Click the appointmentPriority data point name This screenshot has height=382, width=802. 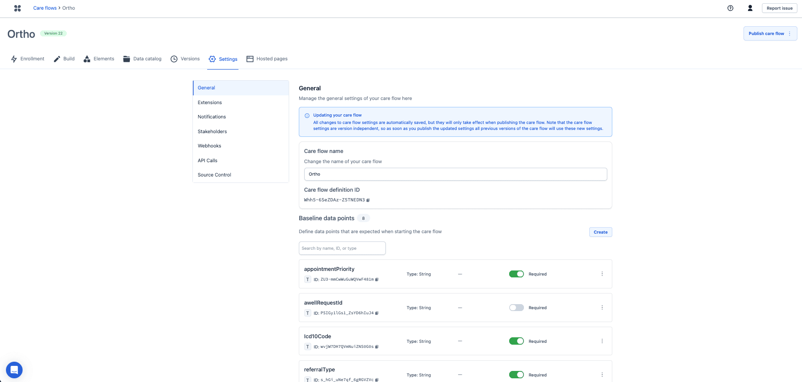pos(329,269)
